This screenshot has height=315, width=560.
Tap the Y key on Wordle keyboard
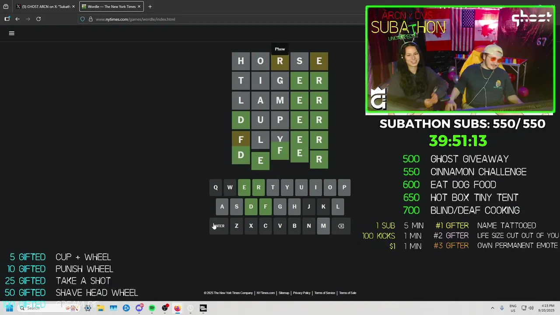click(x=287, y=187)
